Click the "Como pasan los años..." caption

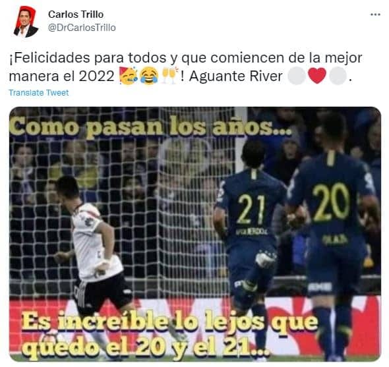[x=150, y=128]
